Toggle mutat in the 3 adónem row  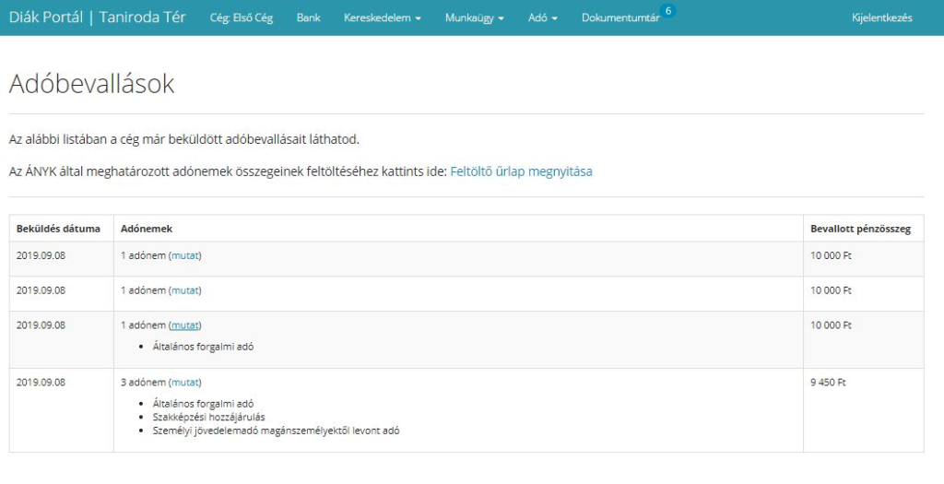[185, 383]
